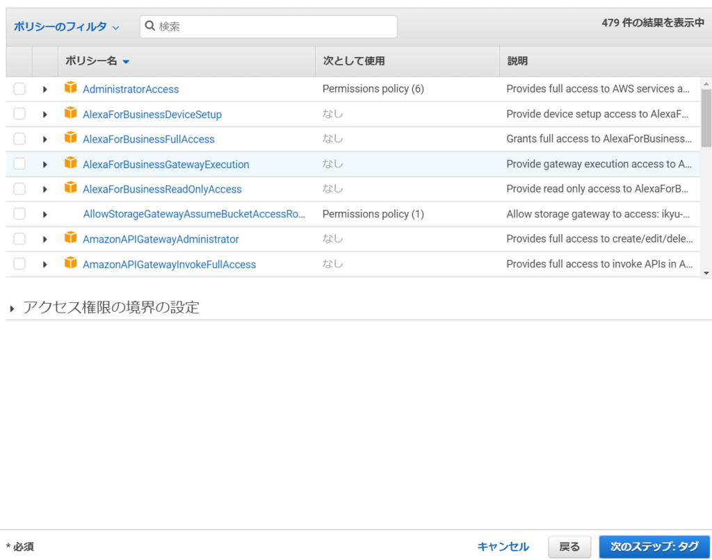712x560 pixels.
Task: Expand the AdministratorAccess policy row
Action: click(x=45, y=90)
